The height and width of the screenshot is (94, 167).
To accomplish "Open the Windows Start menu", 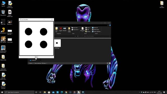I will (x=2, y=92).
